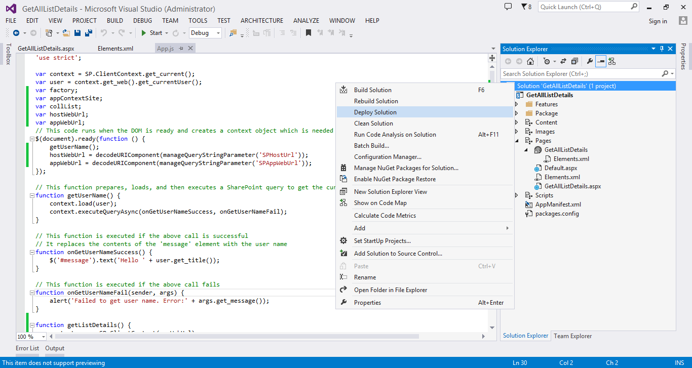Click the Quick Launch search field

coord(584,7)
